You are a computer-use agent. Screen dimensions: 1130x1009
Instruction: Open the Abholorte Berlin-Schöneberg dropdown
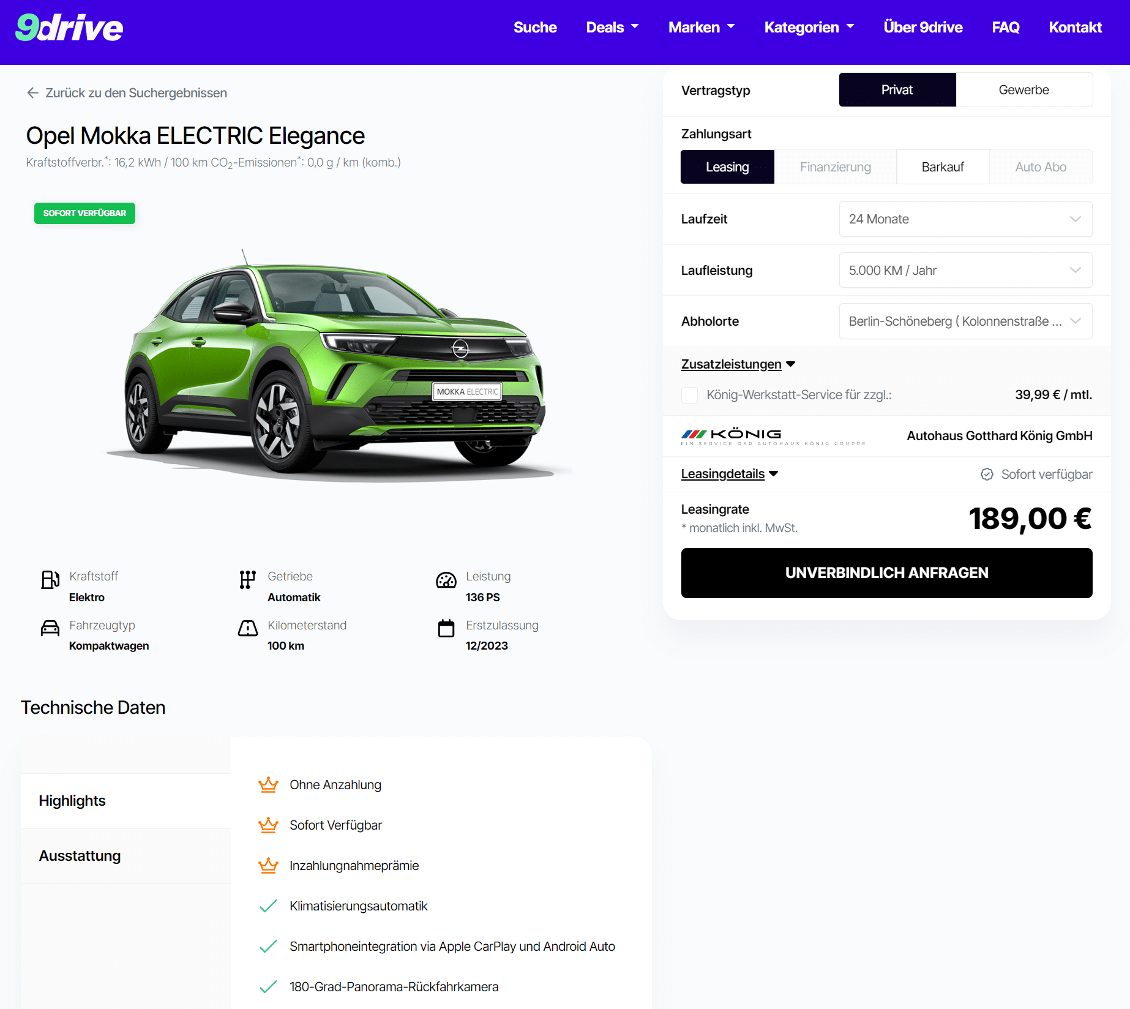point(965,321)
